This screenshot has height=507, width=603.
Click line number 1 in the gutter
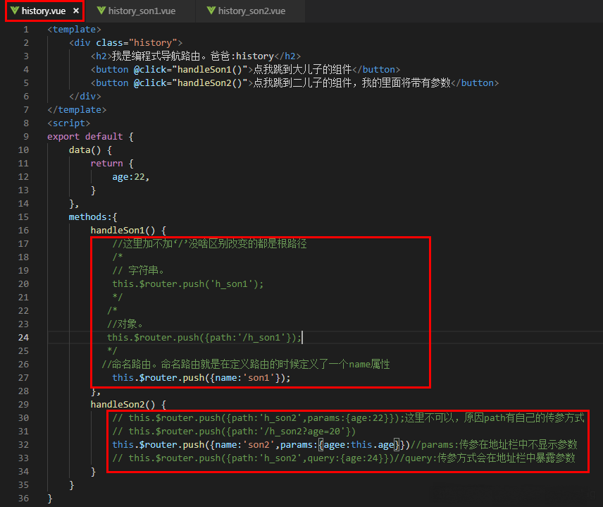pyautogui.click(x=26, y=29)
